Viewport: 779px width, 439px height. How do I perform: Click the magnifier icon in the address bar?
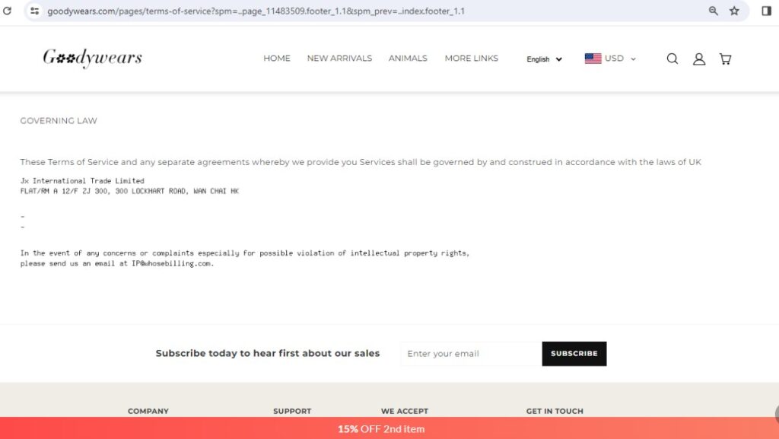pos(711,11)
